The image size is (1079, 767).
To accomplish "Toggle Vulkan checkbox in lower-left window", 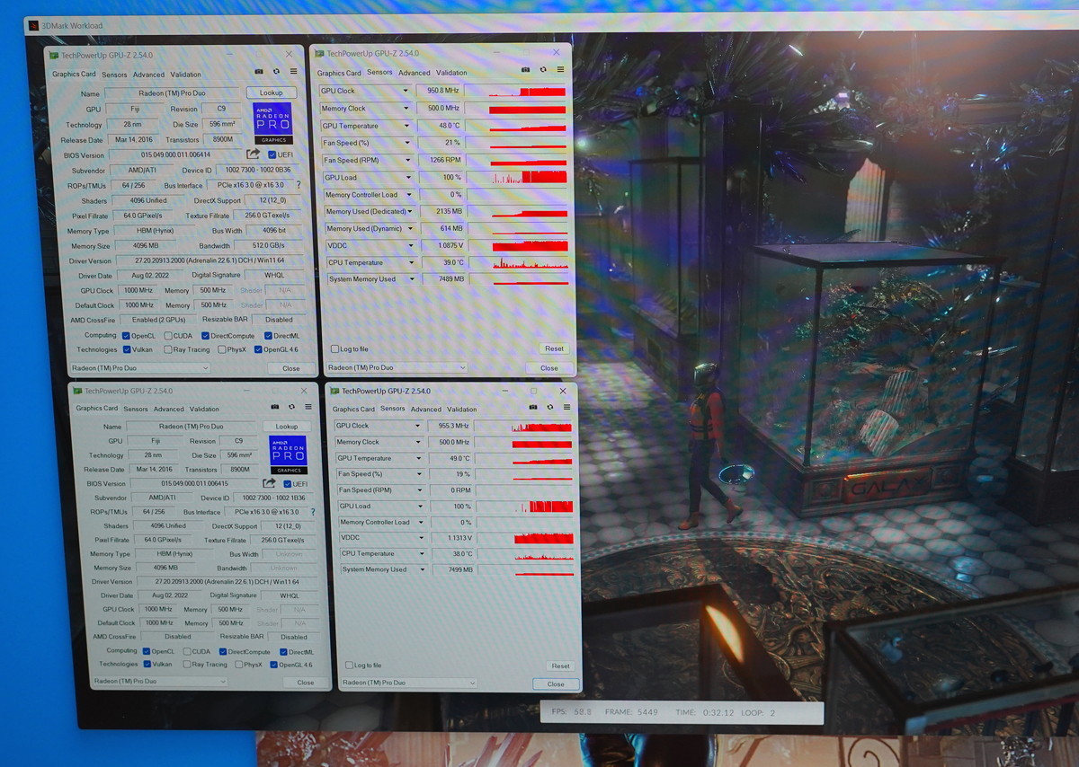I will [147, 665].
